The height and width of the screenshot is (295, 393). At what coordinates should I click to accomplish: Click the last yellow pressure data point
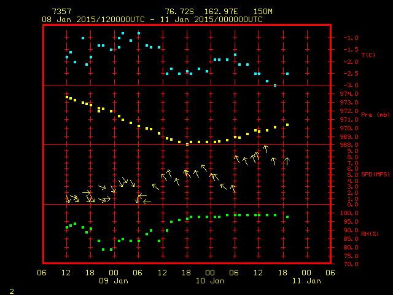click(x=287, y=125)
